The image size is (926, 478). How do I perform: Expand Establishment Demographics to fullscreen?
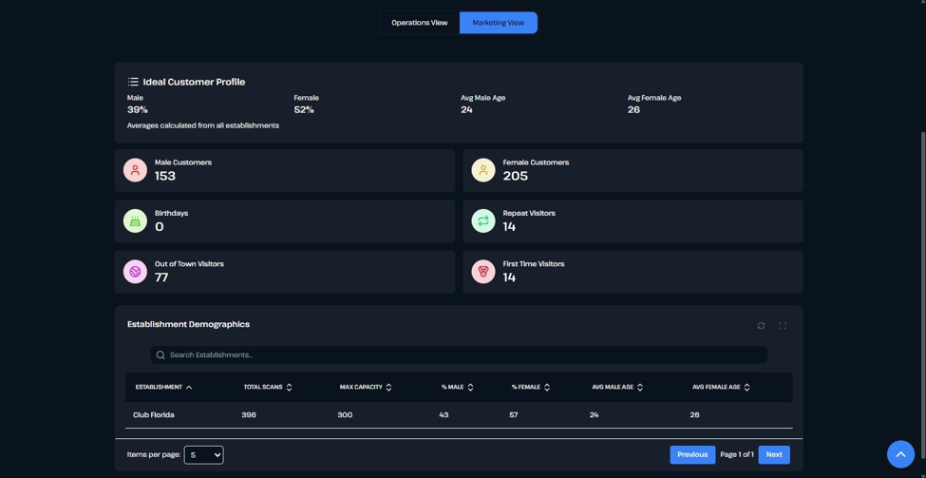(783, 326)
